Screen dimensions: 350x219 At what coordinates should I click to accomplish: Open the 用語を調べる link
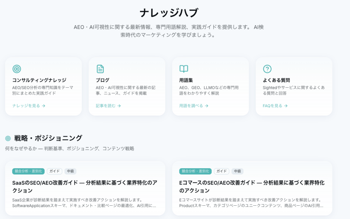(191, 106)
